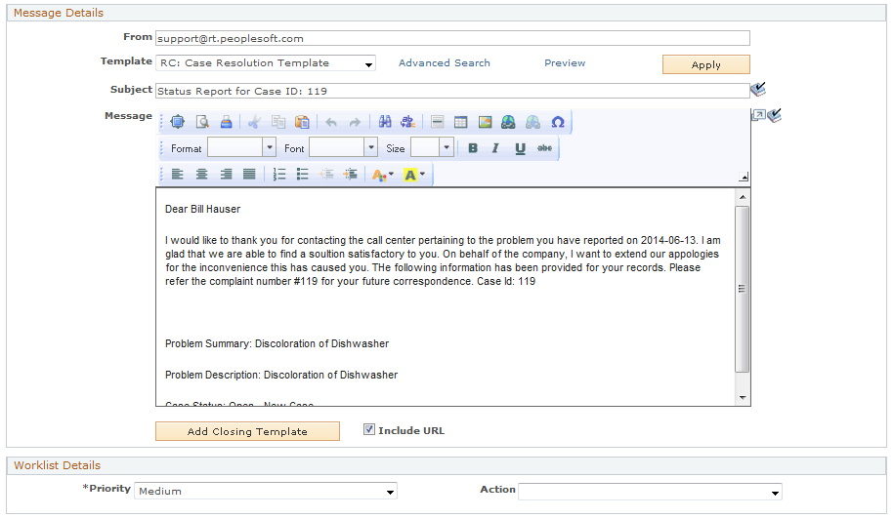Insert a numbered list

tap(278, 175)
